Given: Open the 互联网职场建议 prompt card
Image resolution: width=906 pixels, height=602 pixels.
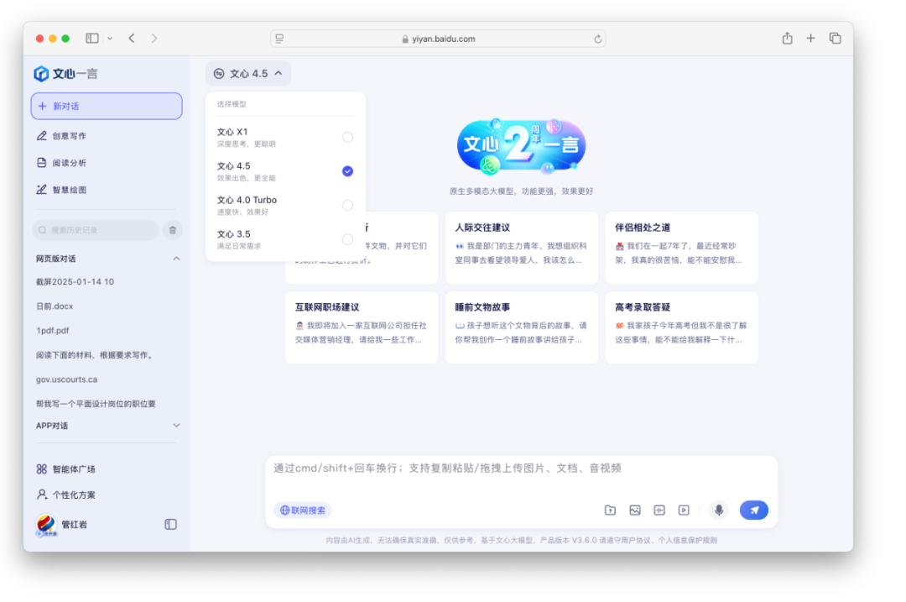Looking at the screenshot, I should (361, 327).
